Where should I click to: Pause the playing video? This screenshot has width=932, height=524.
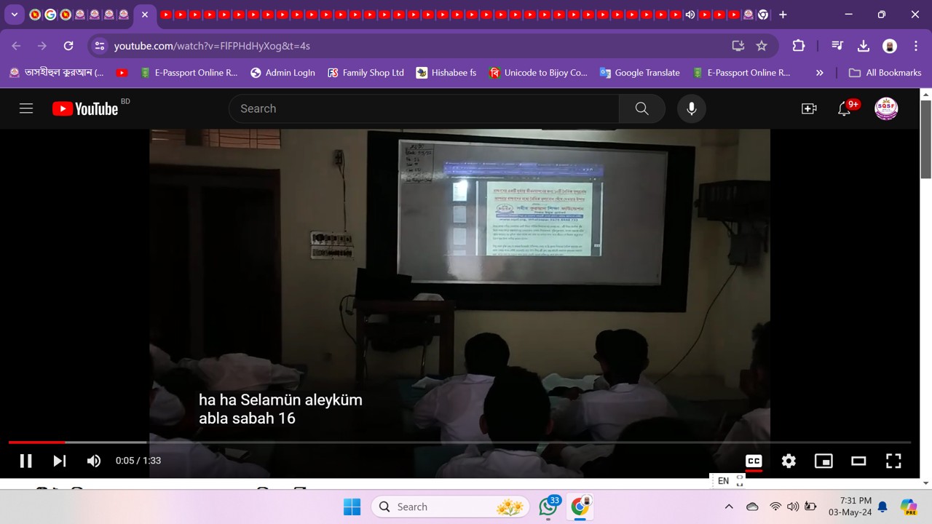(25, 461)
